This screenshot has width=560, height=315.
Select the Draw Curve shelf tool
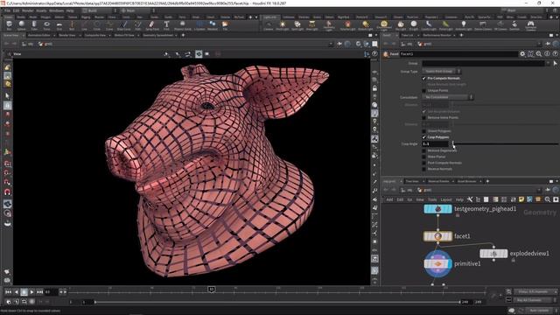[x=123, y=25]
